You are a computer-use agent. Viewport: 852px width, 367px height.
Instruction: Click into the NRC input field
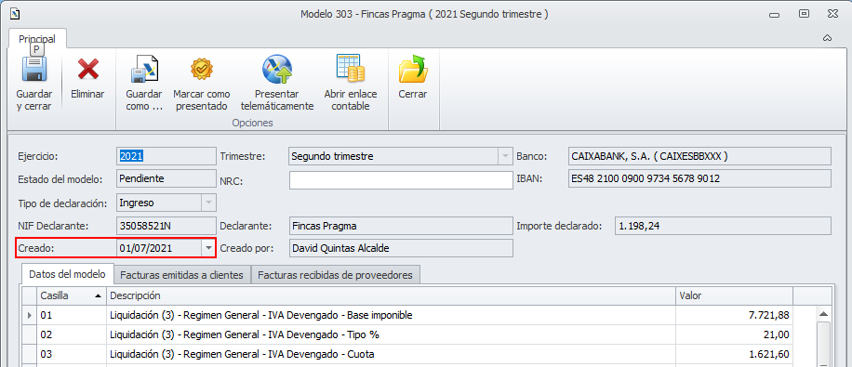click(401, 180)
